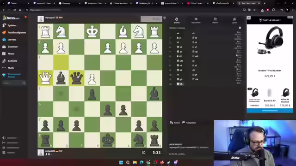Open Zuschauen in the sidebar

[x=10, y=47]
